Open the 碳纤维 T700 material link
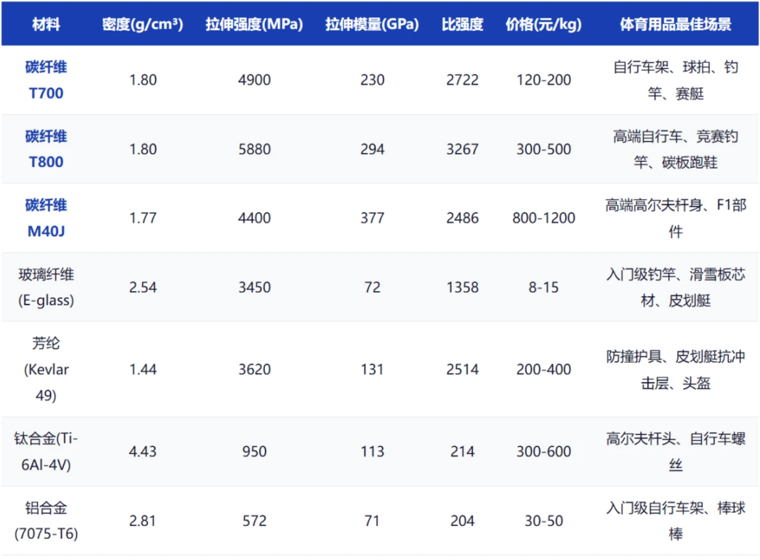Image resolution: width=760 pixels, height=560 pixels. click(46, 80)
